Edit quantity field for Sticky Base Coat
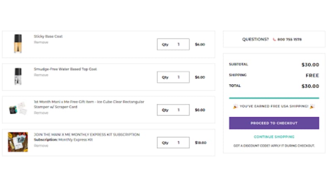The image size is (328, 184). click(x=173, y=44)
